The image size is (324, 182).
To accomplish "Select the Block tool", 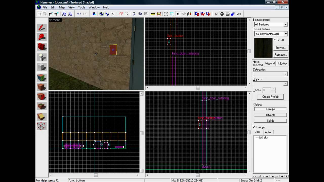I will (x=42, y=67).
